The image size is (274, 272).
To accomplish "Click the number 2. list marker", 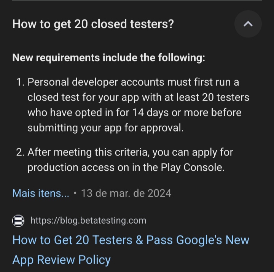I will 20,152.
